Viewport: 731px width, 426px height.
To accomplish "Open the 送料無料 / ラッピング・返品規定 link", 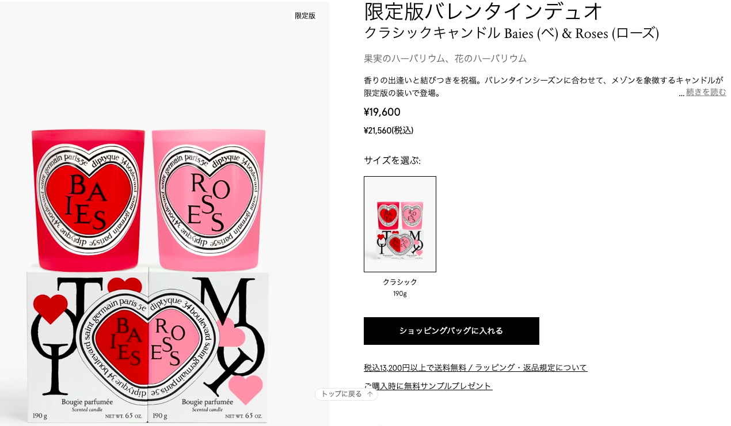I will (x=475, y=367).
